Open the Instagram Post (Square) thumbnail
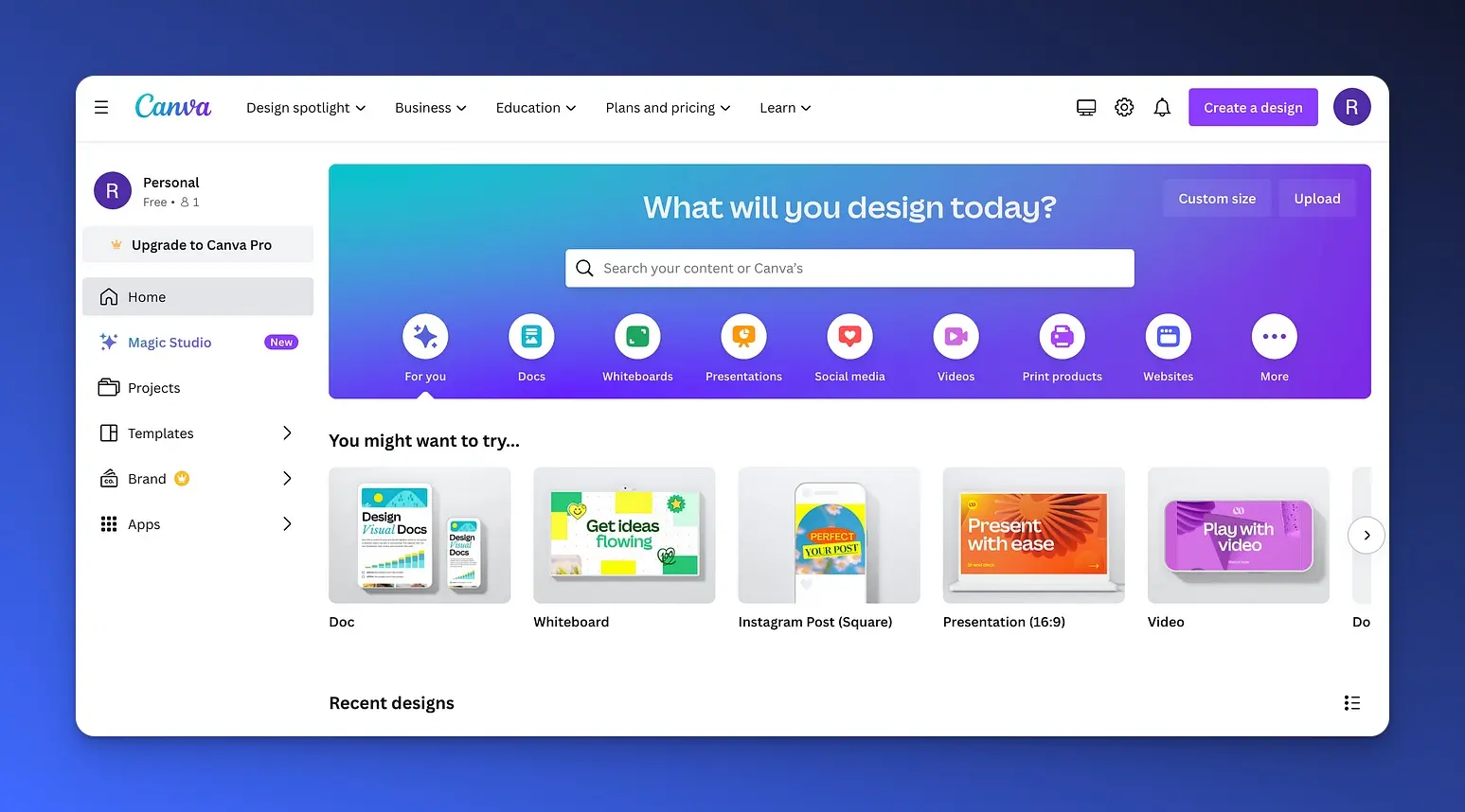Image resolution: width=1465 pixels, height=812 pixels. 829,536
